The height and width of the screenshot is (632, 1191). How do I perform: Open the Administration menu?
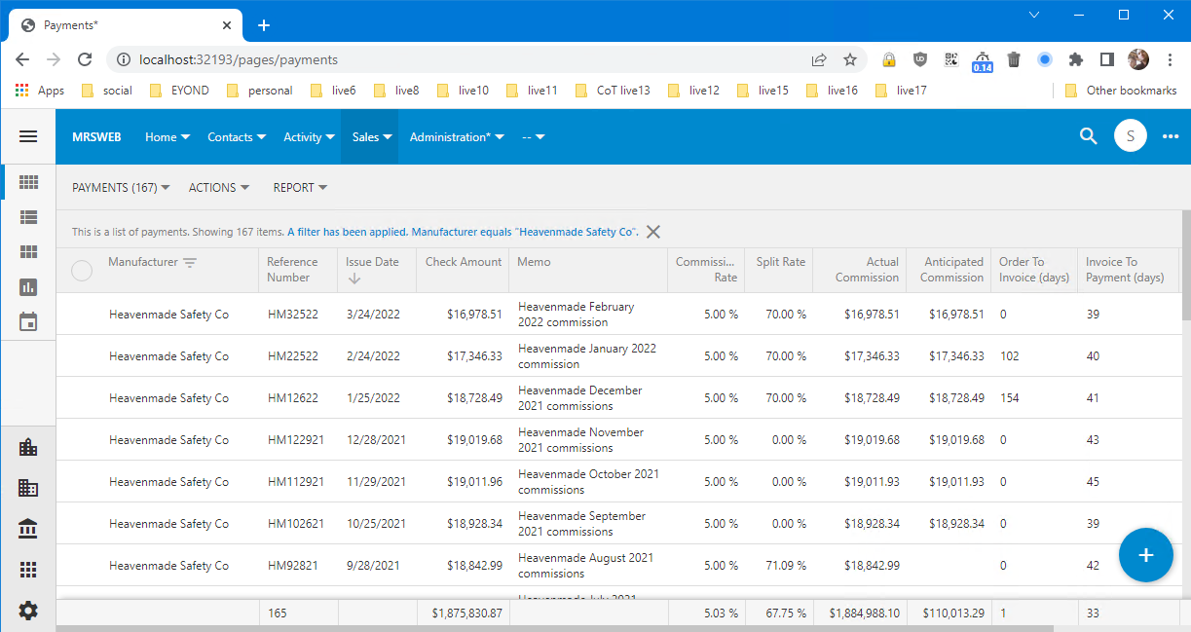456,136
